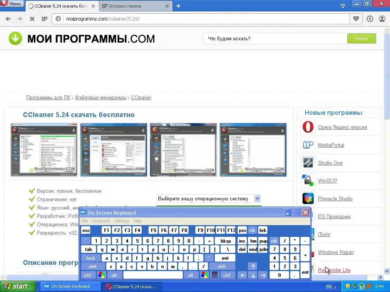Image resolution: width=390 pixels, height=292 pixels.
Task: Open the user account profile icon
Action: [x=382, y=19]
